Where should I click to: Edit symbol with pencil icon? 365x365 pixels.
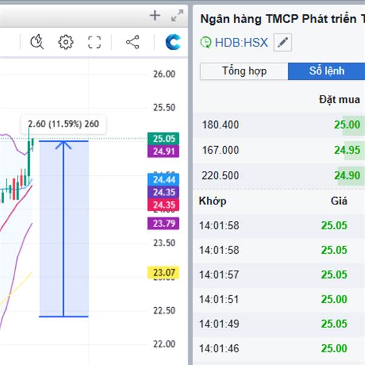pos(283,43)
